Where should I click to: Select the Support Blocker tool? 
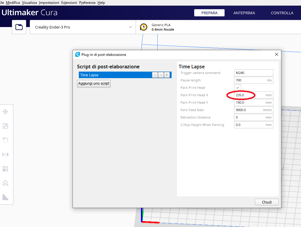[5, 183]
